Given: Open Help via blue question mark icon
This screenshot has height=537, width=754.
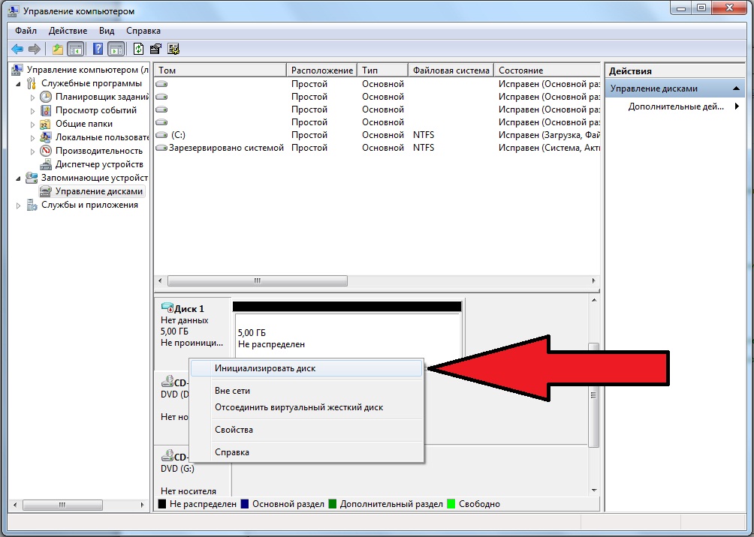Looking at the screenshot, I should tap(98, 49).
